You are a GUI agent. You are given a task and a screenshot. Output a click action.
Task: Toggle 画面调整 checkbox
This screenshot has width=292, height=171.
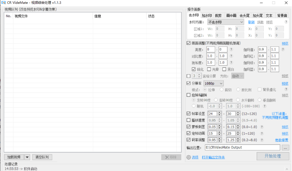(188, 43)
